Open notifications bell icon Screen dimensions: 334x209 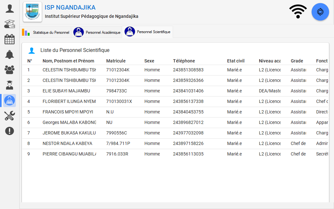click(10, 54)
